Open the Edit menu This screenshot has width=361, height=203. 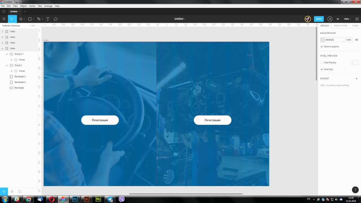tap(9, 6)
